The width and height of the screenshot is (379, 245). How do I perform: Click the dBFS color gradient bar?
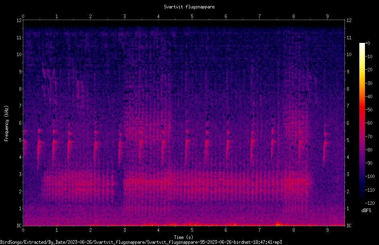coord(362,123)
